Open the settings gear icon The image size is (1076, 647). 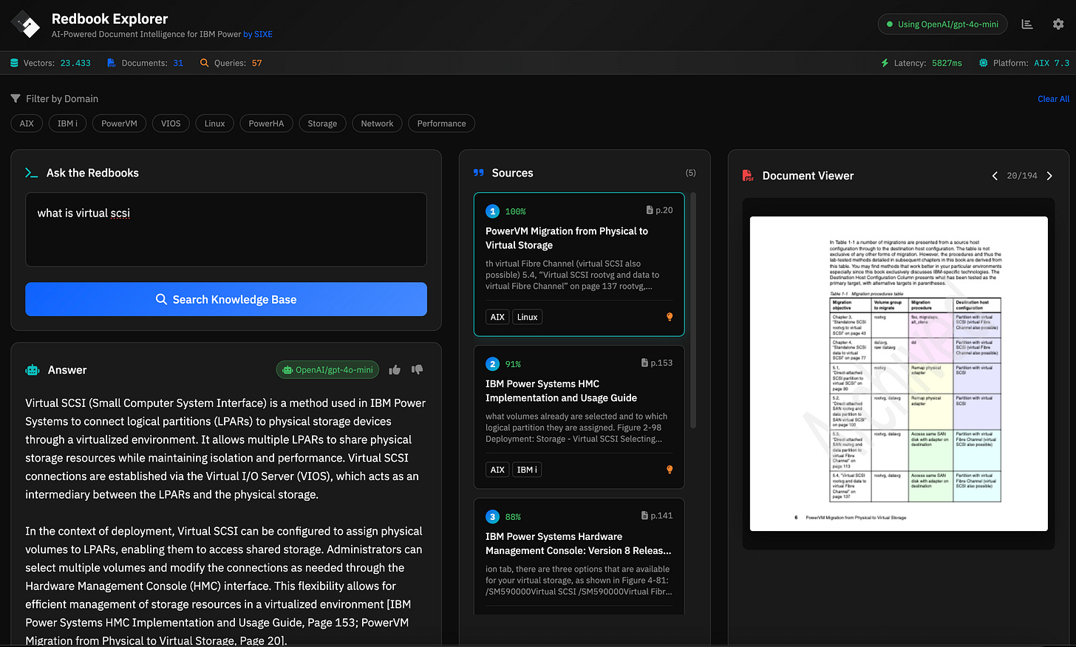coord(1058,24)
